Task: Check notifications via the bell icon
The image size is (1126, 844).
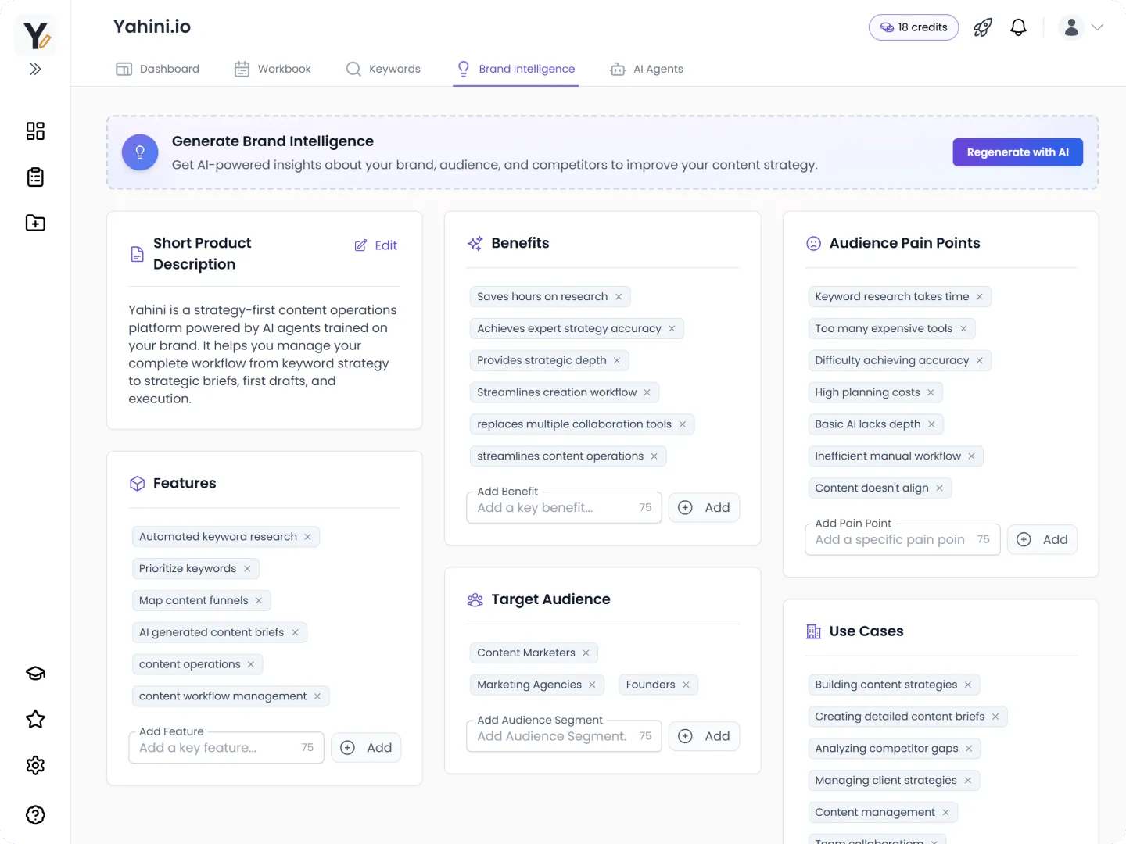Action: point(1018,27)
